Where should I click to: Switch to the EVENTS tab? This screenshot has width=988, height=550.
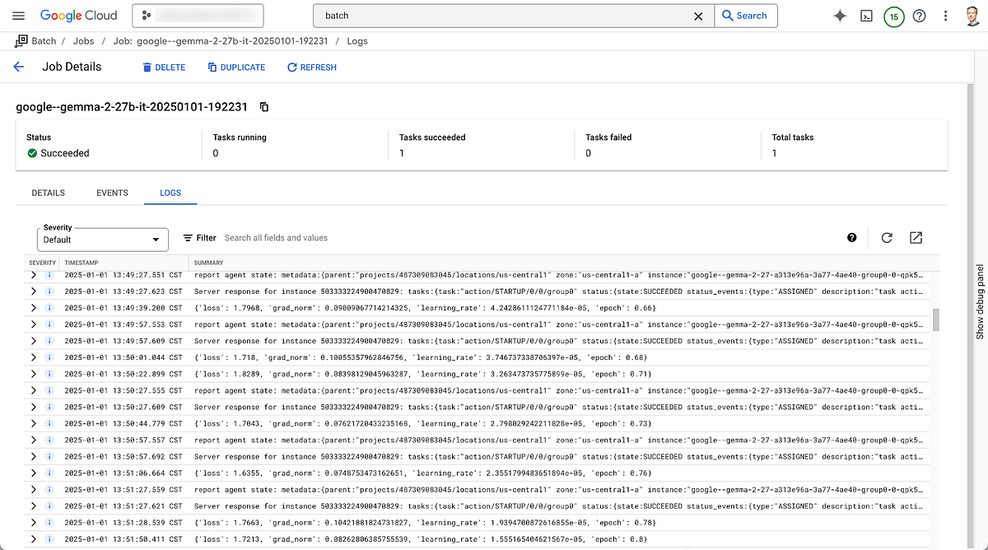click(x=112, y=193)
